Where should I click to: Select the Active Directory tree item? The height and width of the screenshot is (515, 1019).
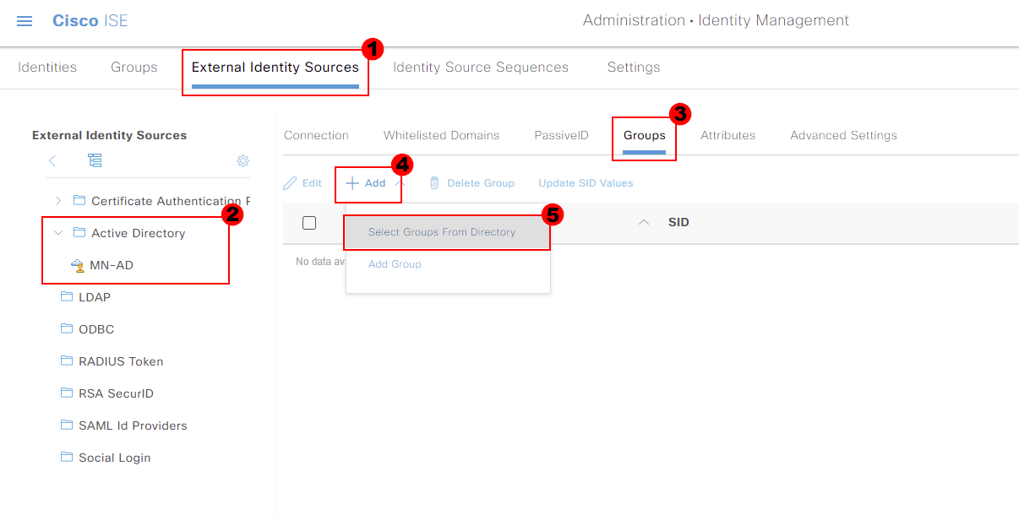pos(138,233)
